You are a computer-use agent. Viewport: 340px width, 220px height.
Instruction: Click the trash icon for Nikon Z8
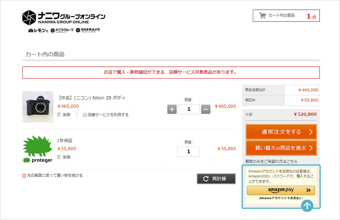pos(59,115)
